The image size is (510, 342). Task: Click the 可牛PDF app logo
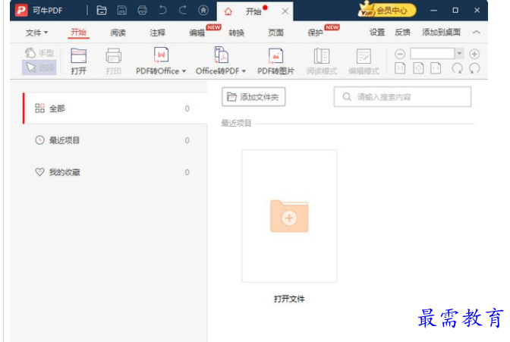pyautogui.click(x=21, y=10)
